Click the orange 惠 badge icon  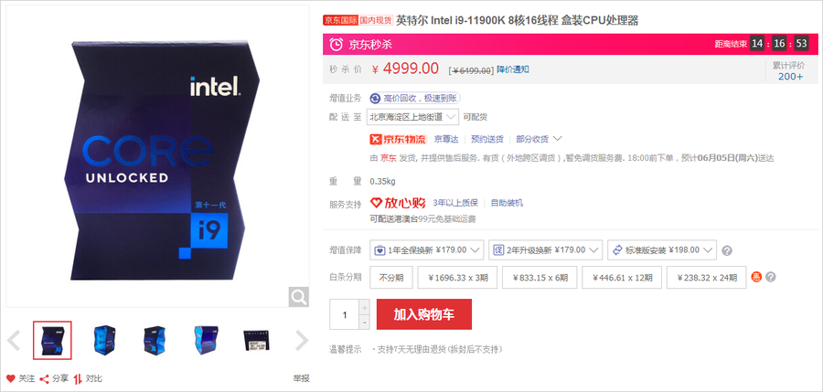click(x=756, y=277)
